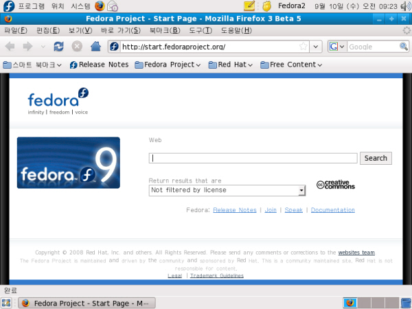Switch to the second workspace
This screenshot has width=412, height=309.
pyautogui.click(x=364, y=303)
